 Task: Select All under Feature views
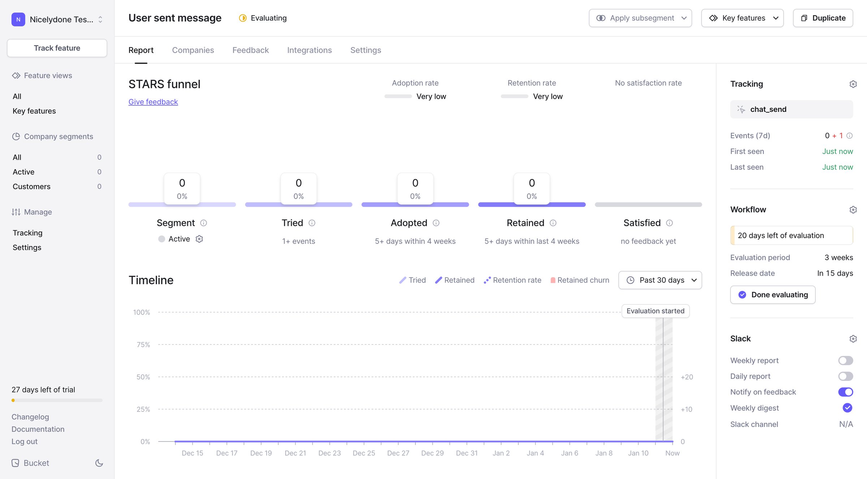pos(17,96)
